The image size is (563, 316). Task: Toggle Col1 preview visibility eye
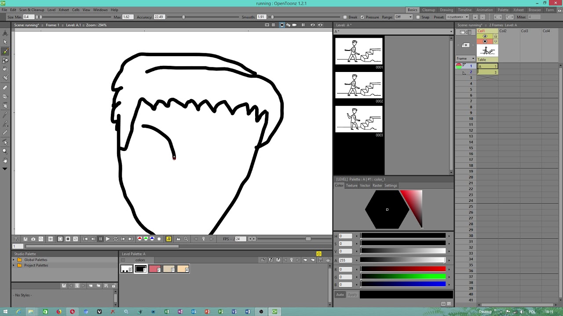(x=485, y=36)
